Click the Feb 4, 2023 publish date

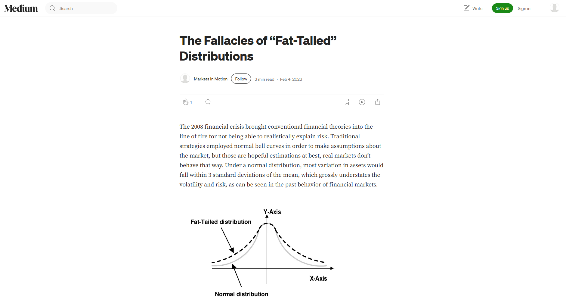(x=291, y=79)
